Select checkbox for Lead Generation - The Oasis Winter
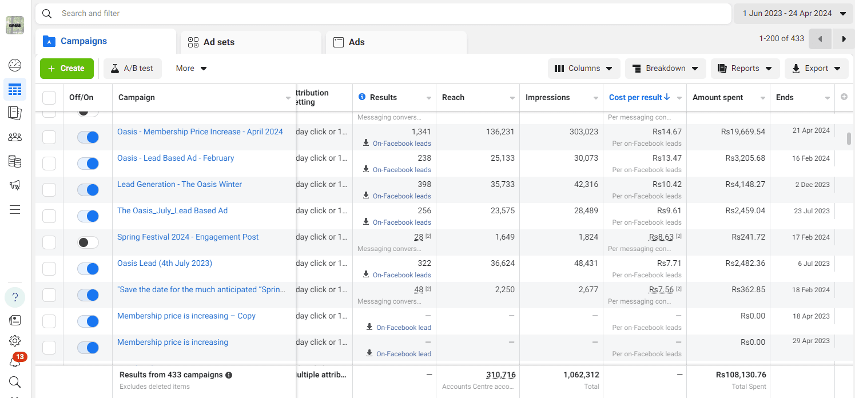 point(49,190)
